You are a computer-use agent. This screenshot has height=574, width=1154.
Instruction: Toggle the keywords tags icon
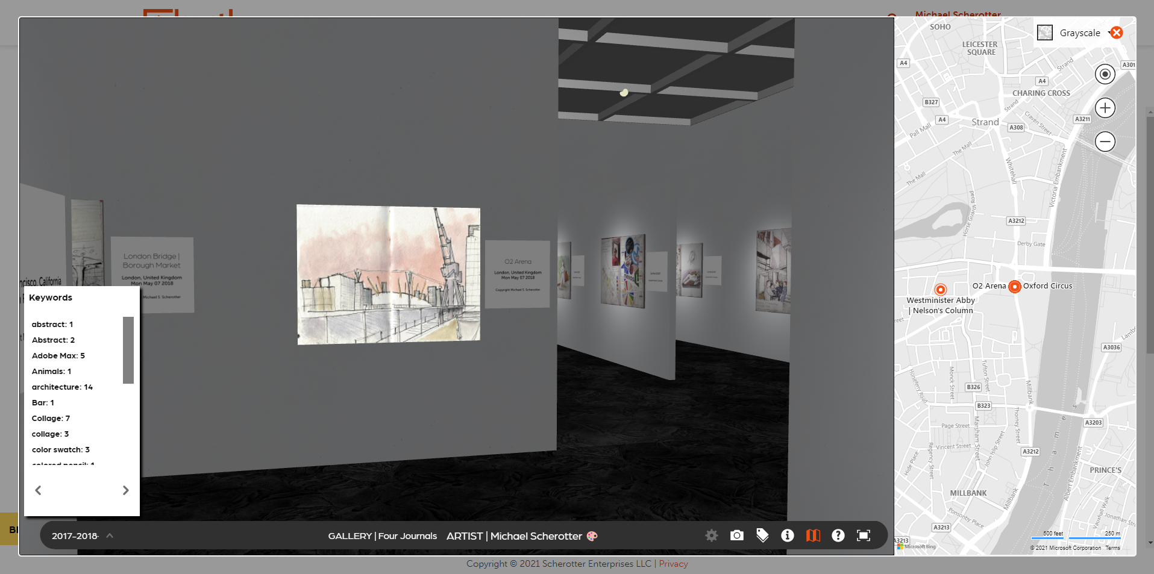pyautogui.click(x=762, y=535)
